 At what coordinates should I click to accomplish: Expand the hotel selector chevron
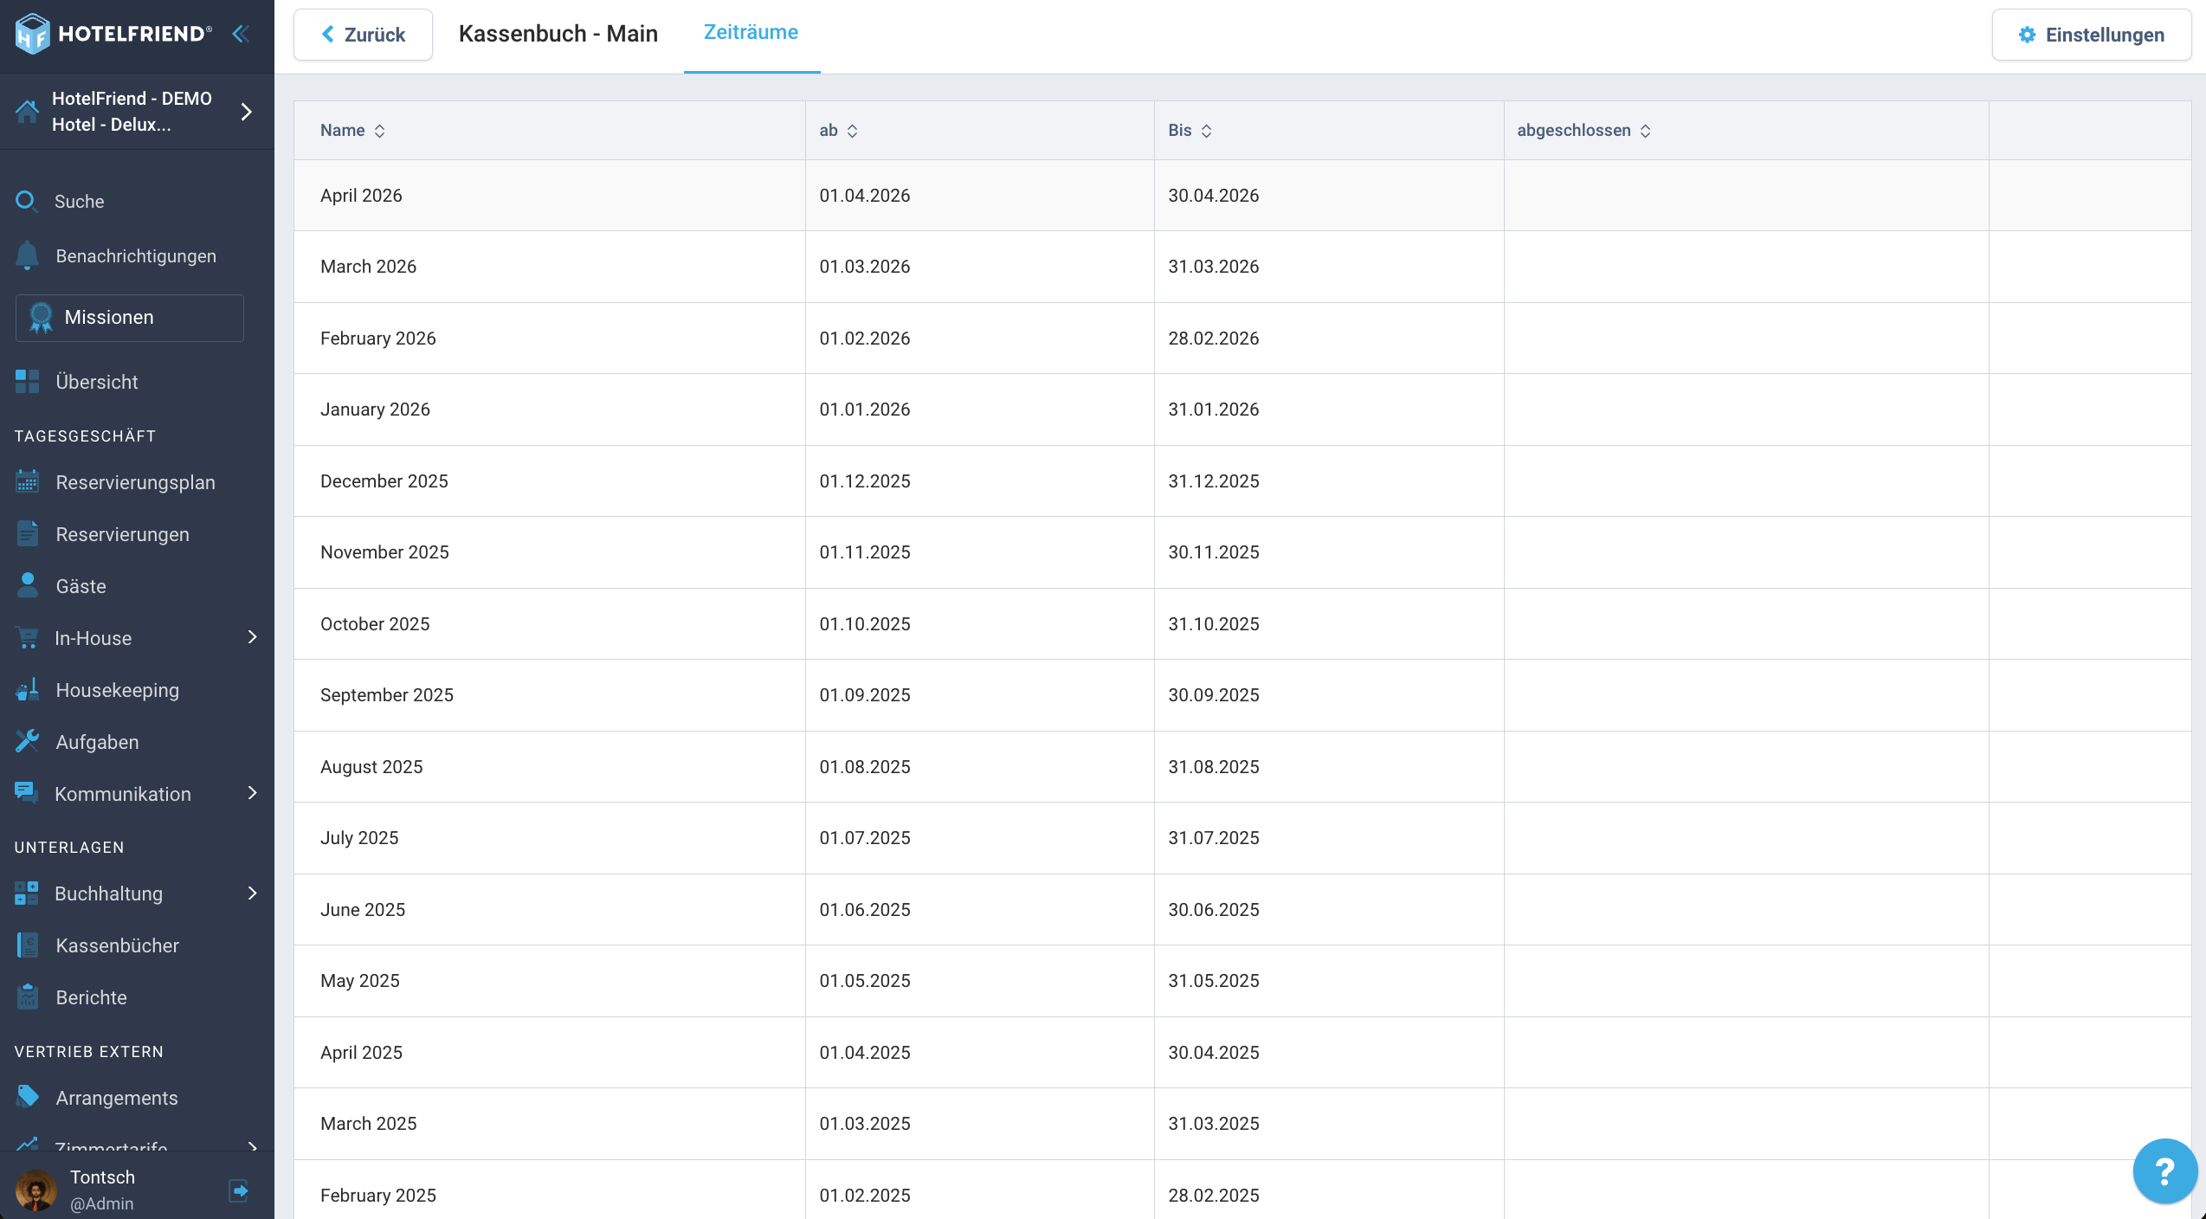click(x=247, y=112)
